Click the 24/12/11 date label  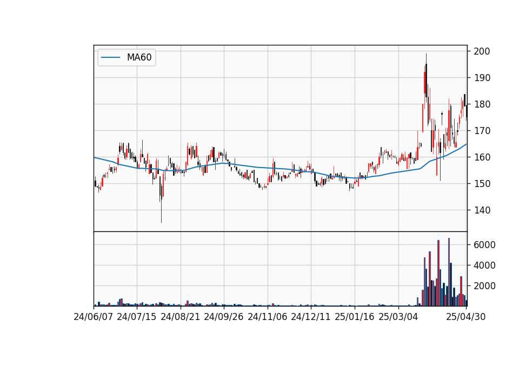(311, 317)
